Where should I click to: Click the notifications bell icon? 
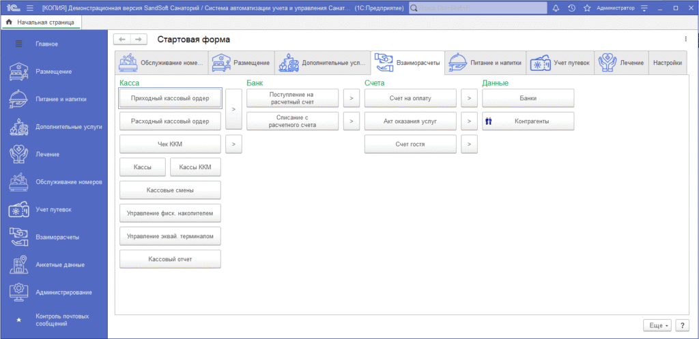coord(556,8)
